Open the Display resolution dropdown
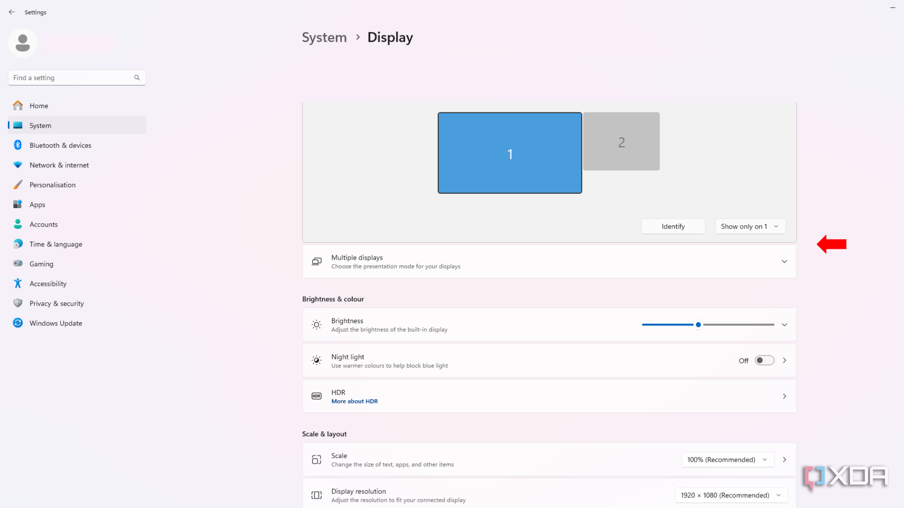The height and width of the screenshot is (508, 904). 731,495
